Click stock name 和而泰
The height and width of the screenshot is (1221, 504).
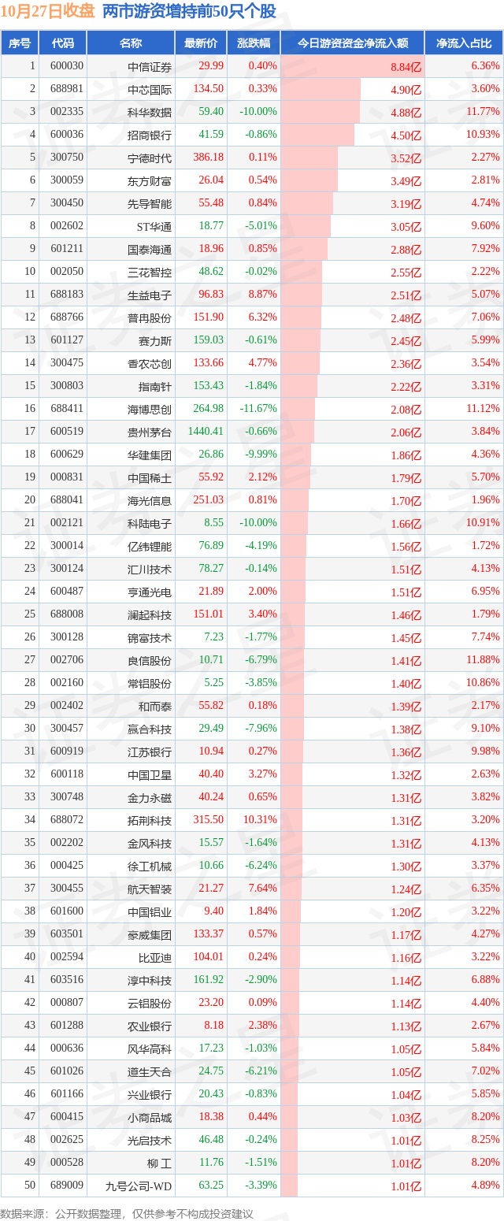pyautogui.click(x=155, y=706)
